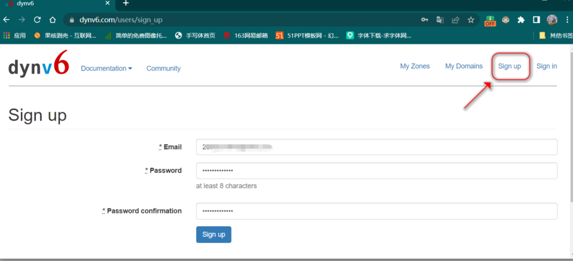
Task: Click the address bar URL dynv6.com/users/sign_up
Action: (121, 20)
